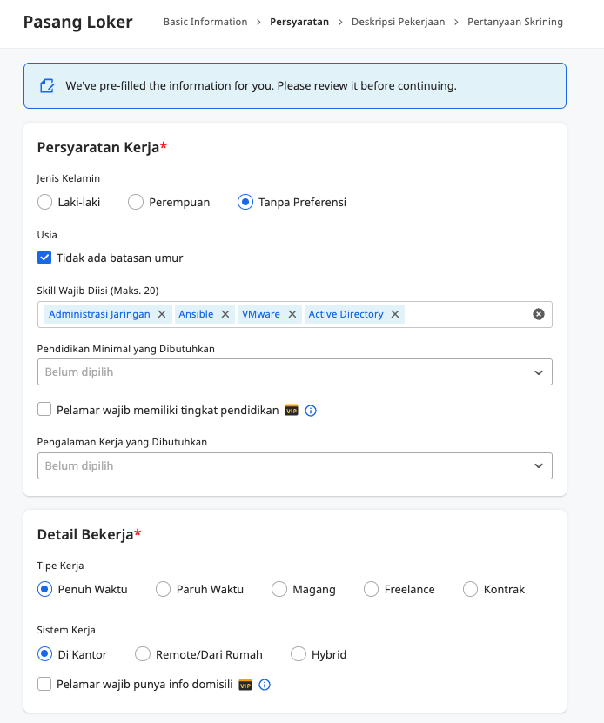Image resolution: width=604 pixels, height=723 pixels.
Task: Click the Tipe Kerja label
Action: coord(60,566)
